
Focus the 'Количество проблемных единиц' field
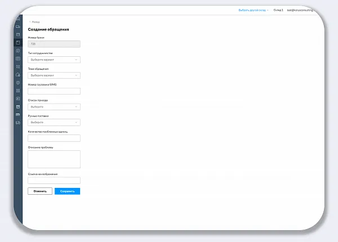(x=54, y=138)
